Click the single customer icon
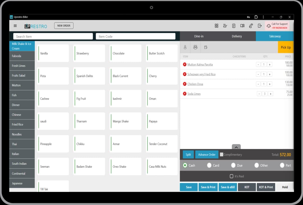Viewport: 303px width, 205px height. tap(185, 47)
